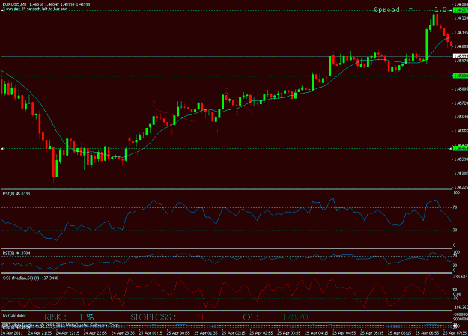Click the '25 Apr 06:55' time axis label

pyautogui.click(x=428, y=333)
